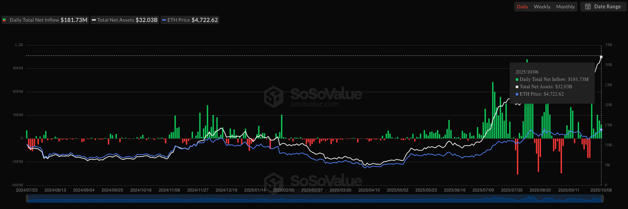This screenshot has width=628, height=209.
Task: Click the 2025/08/20 date label
Action: tap(540, 189)
